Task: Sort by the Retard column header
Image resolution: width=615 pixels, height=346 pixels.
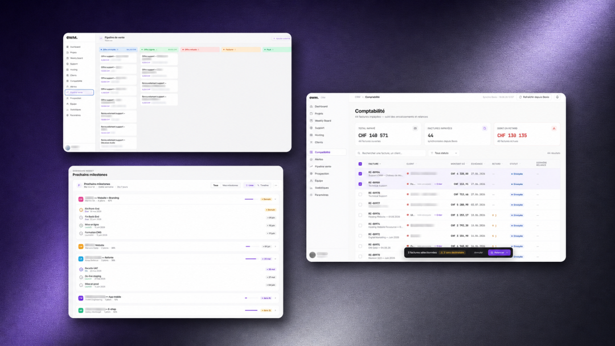Action: tap(497, 164)
